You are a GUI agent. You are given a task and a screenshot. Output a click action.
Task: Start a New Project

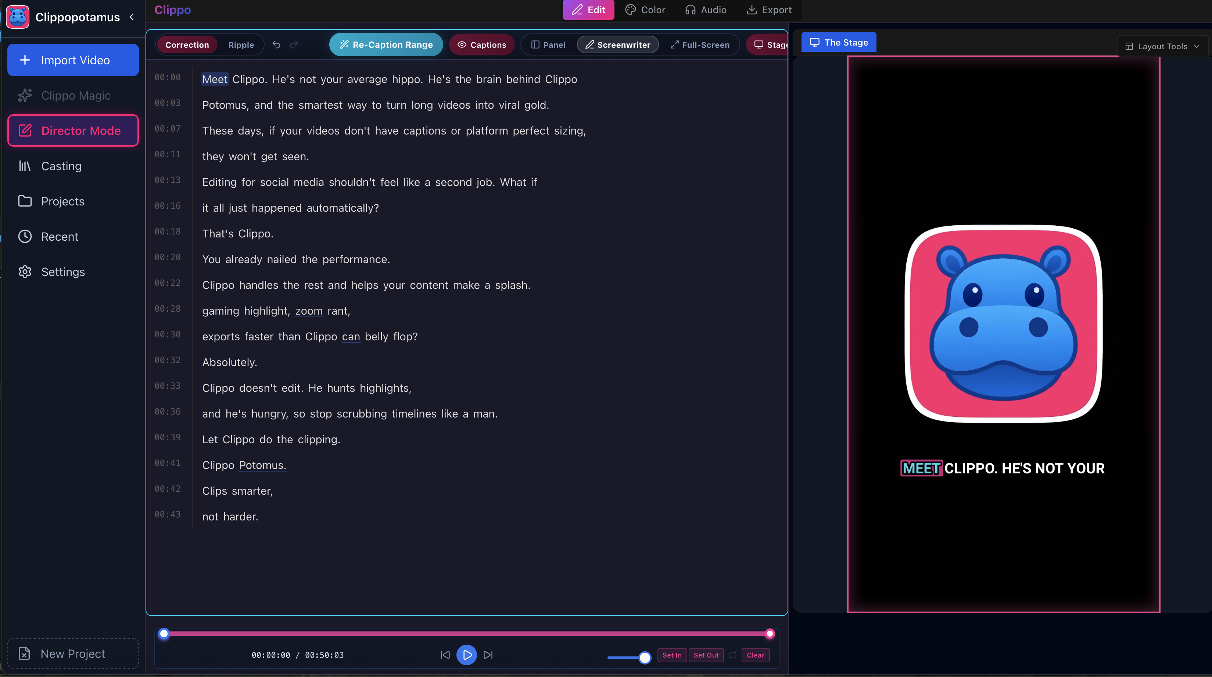coord(73,653)
